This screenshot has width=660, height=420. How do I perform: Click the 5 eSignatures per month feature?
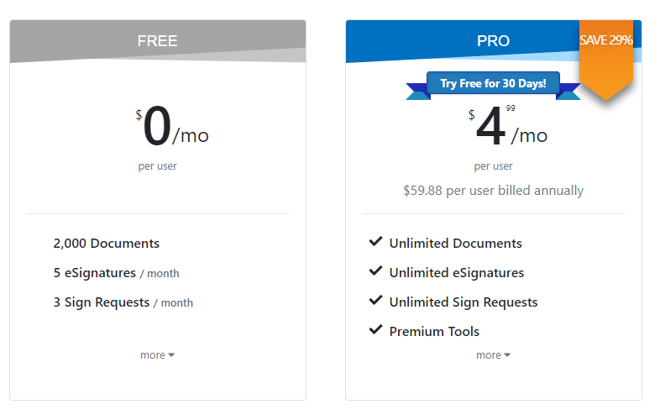coord(116,273)
